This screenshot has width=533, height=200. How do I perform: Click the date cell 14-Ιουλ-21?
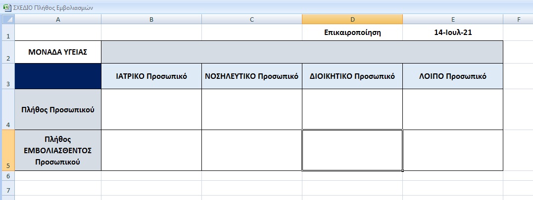click(452, 33)
